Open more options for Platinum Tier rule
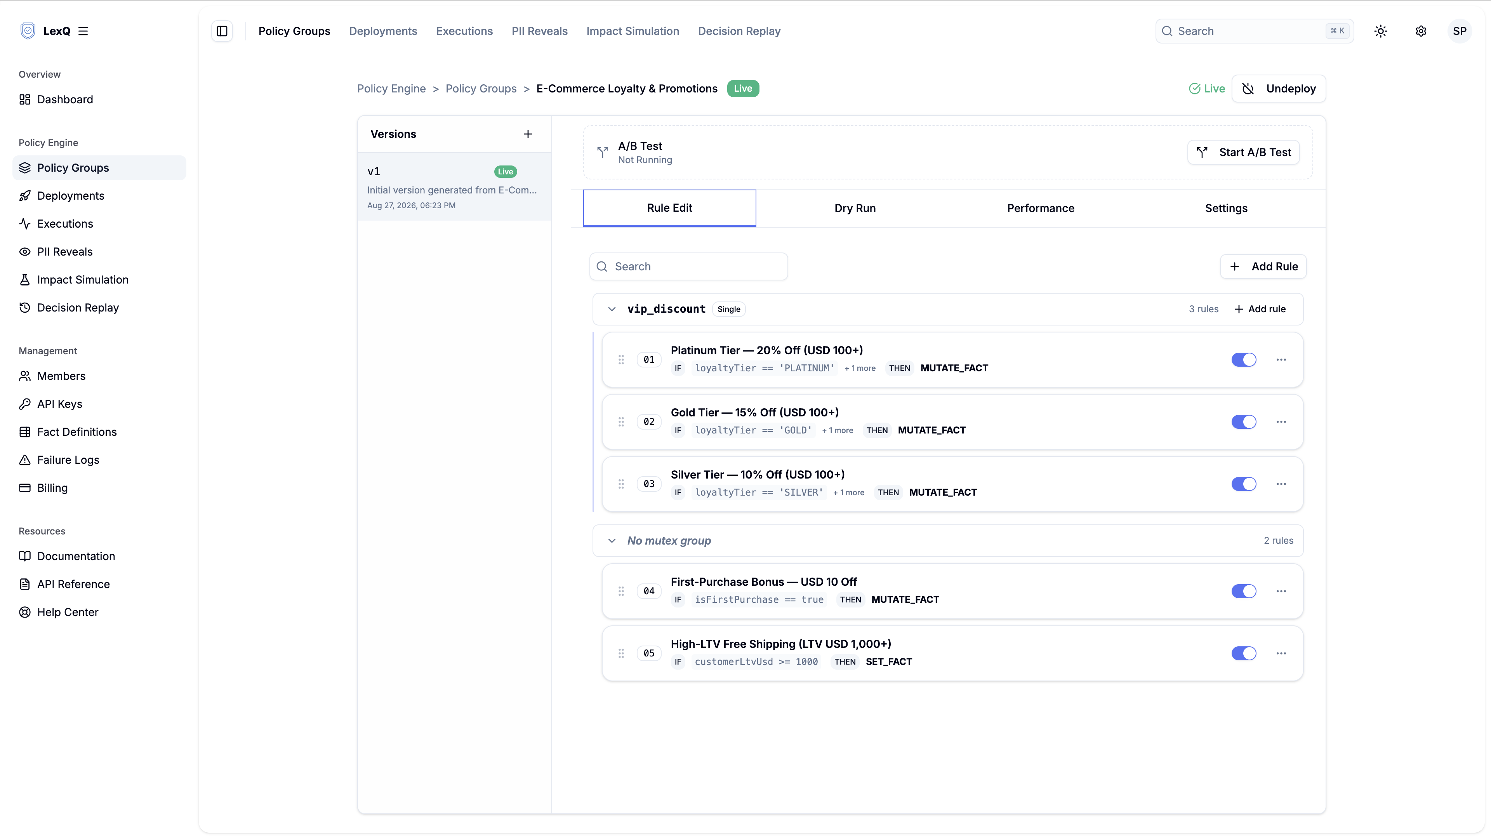 click(x=1281, y=360)
